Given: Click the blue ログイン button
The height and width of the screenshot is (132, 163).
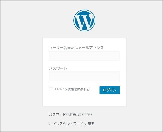Looking at the screenshot, I should (110, 90).
